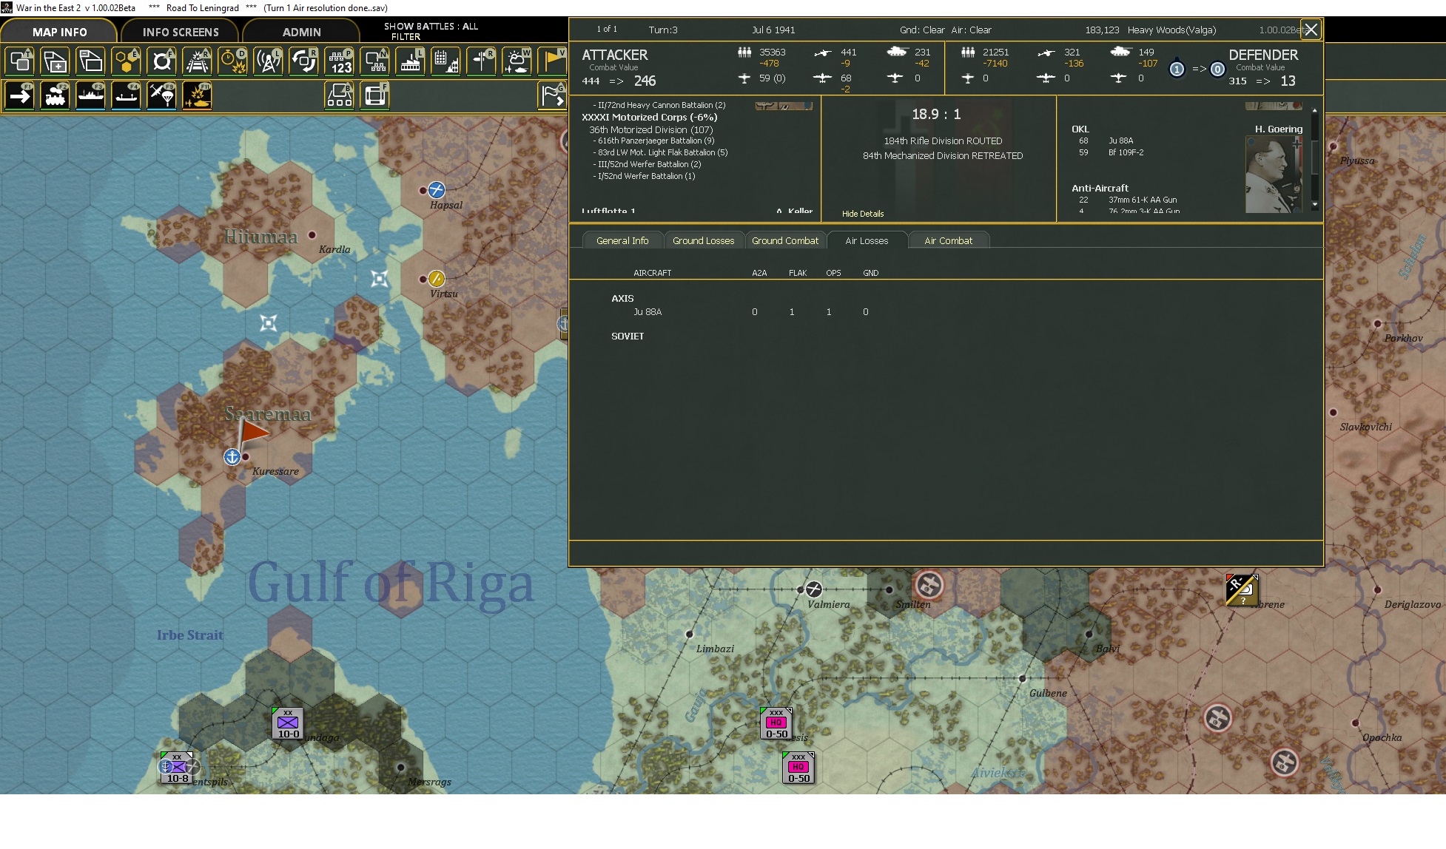The image size is (1446, 849).
Task: Switch to Air Losses tab
Action: coord(867,240)
